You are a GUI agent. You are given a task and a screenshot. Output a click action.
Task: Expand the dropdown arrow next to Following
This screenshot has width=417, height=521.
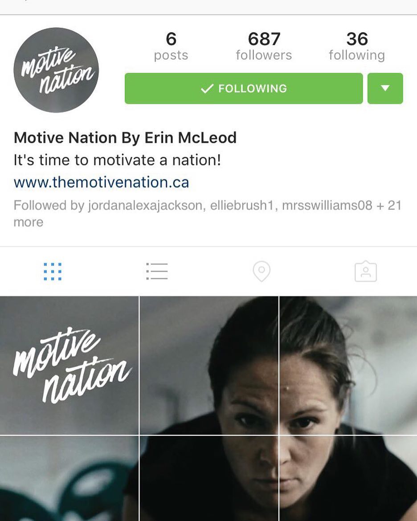click(x=385, y=88)
